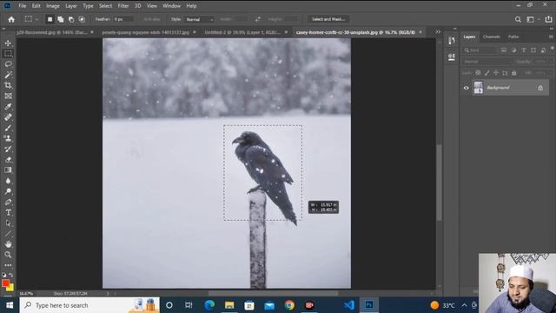Select the Crop tool
The width and height of the screenshot is (556, 313).
coord(8,85)
